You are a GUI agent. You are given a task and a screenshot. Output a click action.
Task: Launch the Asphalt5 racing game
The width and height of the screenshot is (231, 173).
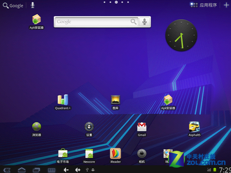(x=195, y=129)
